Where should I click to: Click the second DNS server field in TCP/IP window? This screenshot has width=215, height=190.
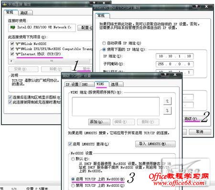tap(188, 105)
